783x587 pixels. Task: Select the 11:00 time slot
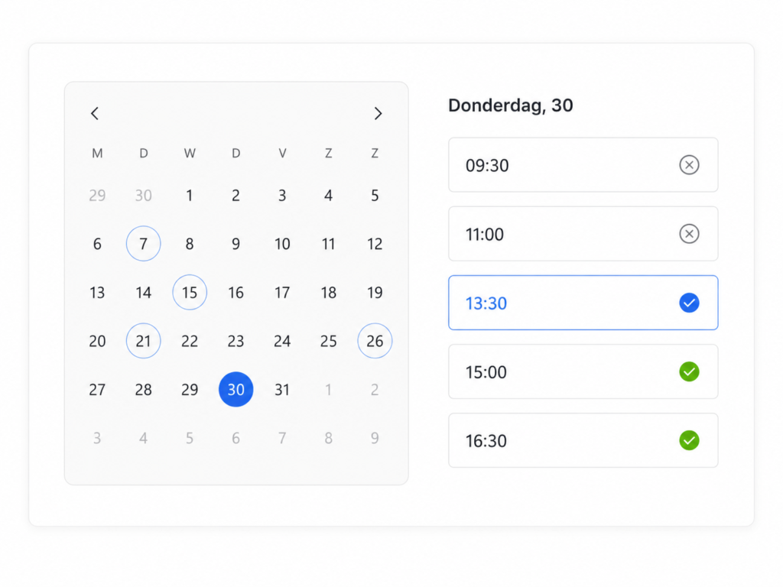(583, 234)
